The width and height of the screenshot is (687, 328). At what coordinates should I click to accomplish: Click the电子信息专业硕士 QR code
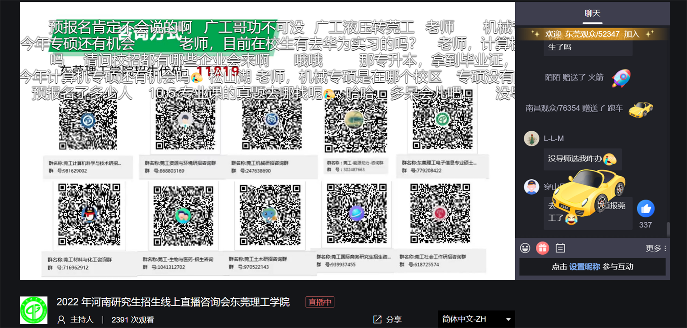coord(442,120)
